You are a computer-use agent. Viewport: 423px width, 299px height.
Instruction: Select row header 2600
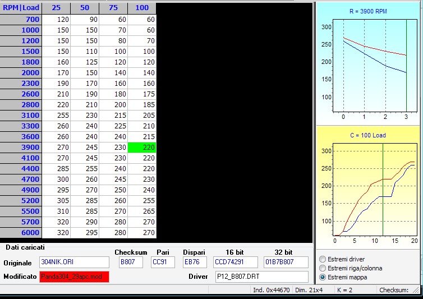[x=21, y=94]
